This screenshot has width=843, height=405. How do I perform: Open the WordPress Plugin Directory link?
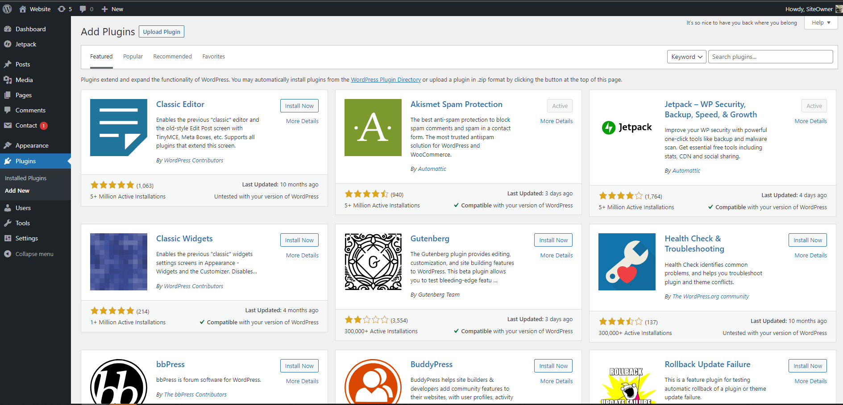[386, 79]
